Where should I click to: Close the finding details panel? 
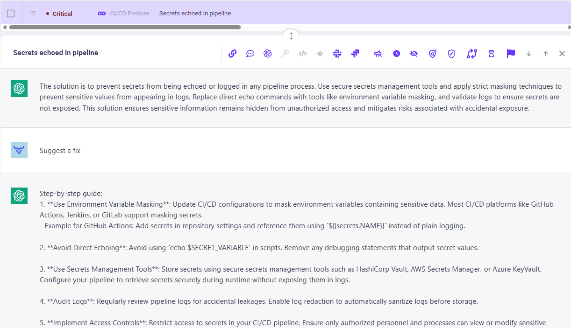pos(562,54)
